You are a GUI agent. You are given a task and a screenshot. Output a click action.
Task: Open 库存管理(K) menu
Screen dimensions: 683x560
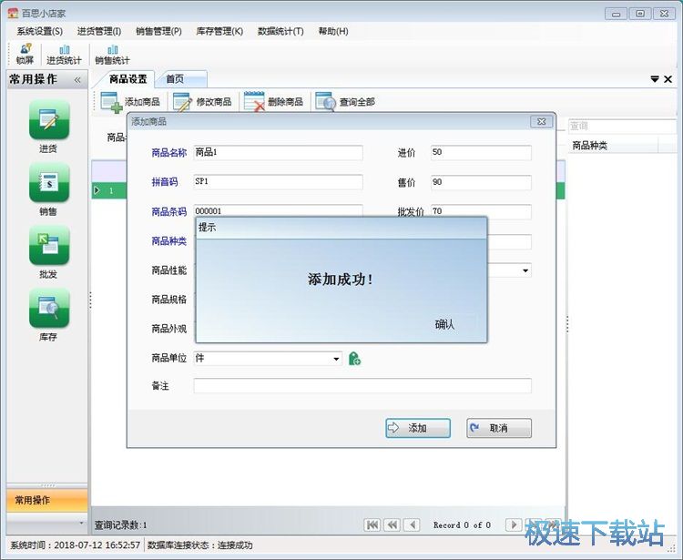(x=219, y=31)
